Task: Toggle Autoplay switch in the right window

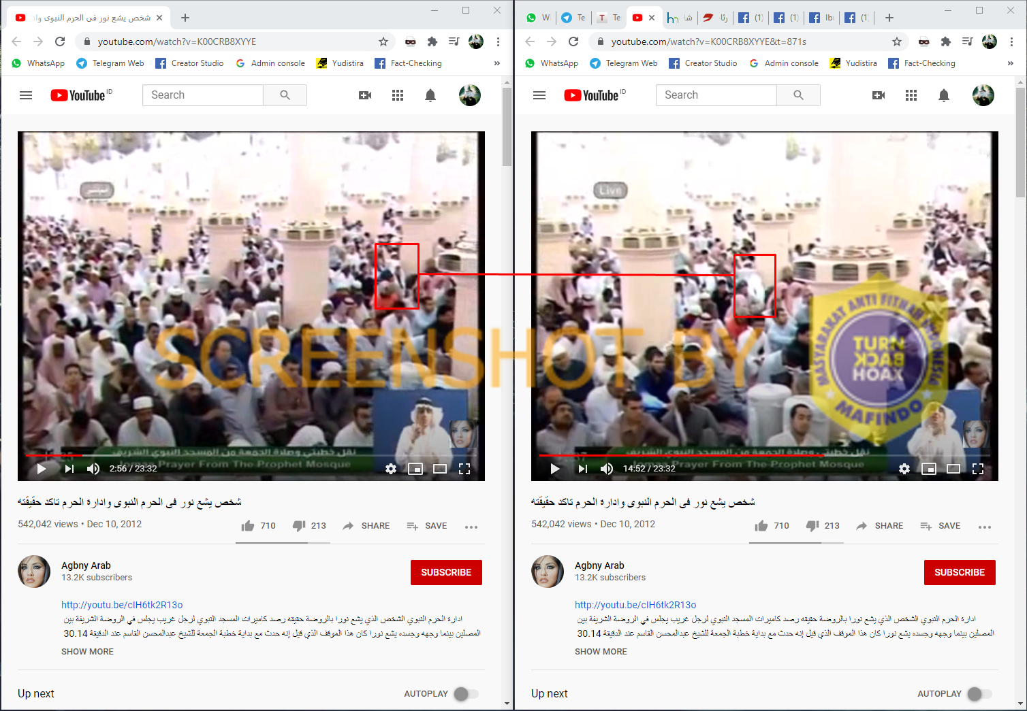Action: (x=979, y=694)
